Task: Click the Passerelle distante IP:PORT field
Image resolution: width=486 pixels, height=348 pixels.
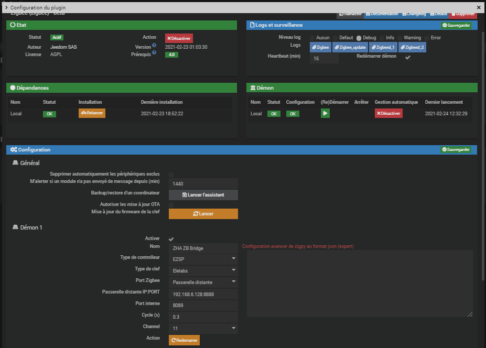Action: (203, 294)
